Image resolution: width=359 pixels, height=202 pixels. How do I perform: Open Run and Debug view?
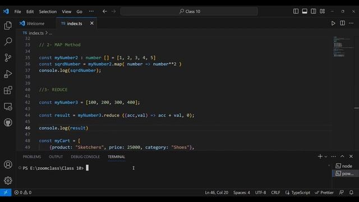click(x=8, y=74)
